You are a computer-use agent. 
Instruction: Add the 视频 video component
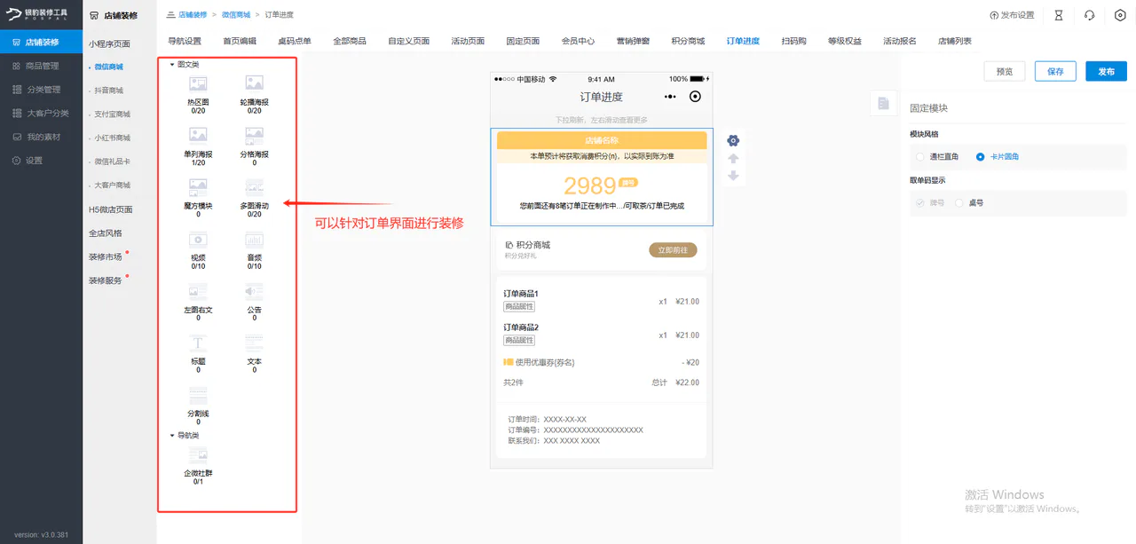[x=198, y=248]
